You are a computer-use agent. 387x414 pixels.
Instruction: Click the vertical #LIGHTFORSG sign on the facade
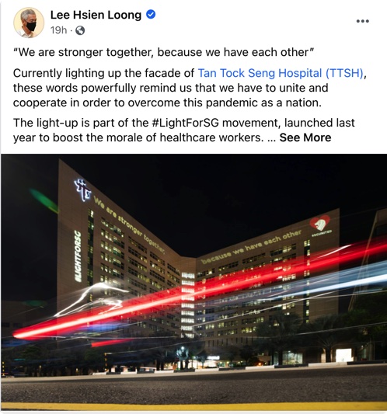78,256
